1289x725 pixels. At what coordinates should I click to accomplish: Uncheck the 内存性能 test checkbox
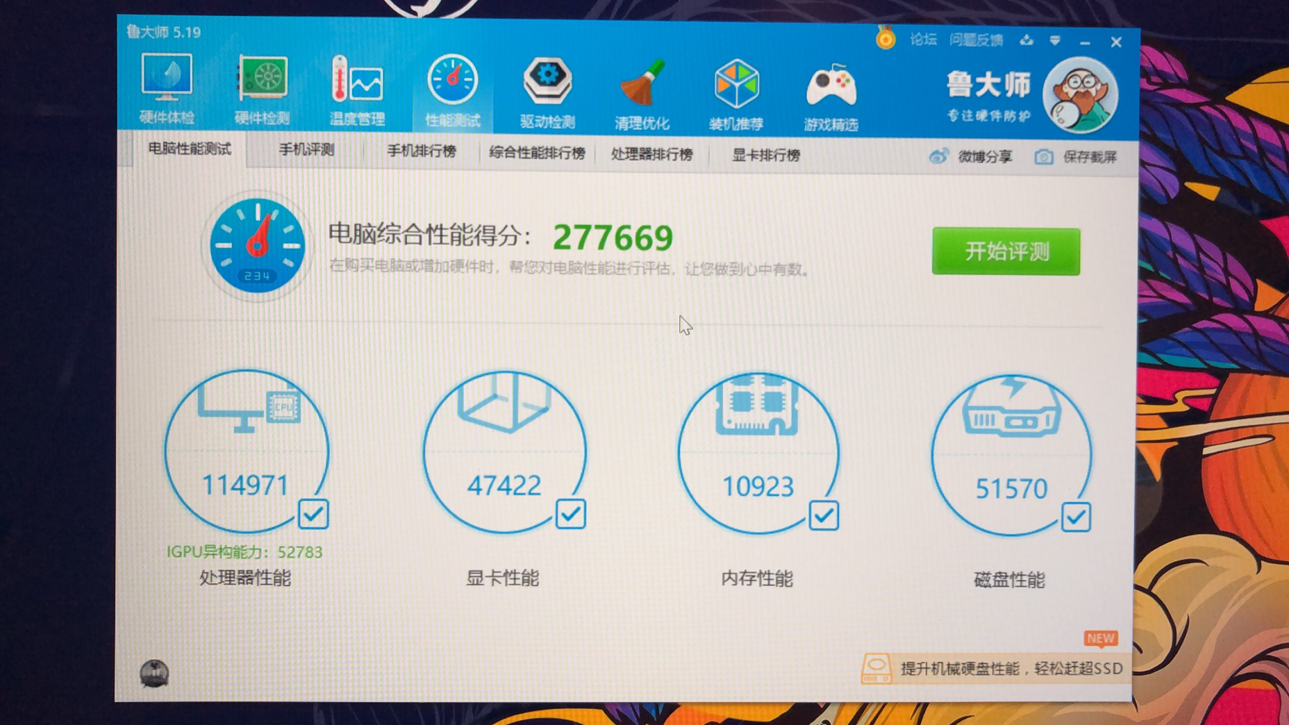click(x=824, y=516)
